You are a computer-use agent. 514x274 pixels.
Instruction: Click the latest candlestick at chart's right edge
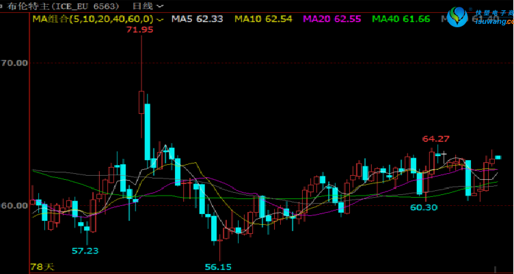[498, 157]
